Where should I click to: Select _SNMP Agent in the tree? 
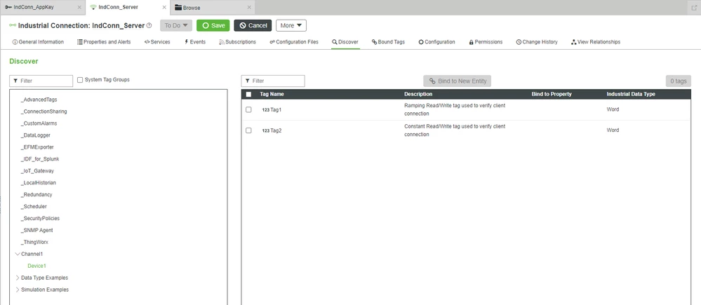pos(38,230)
